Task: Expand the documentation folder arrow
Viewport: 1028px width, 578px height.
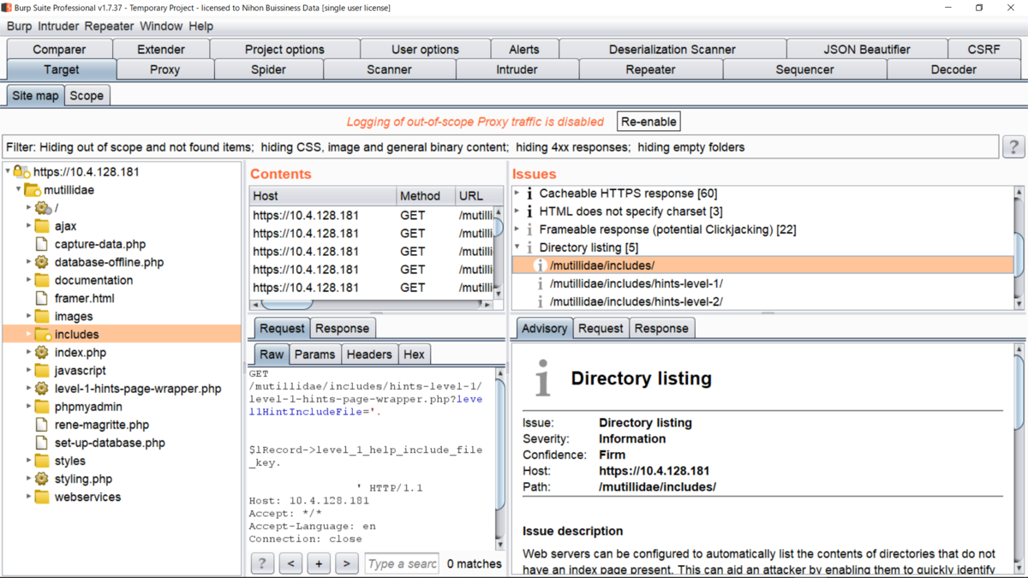Action: click(x=28, y=280)
